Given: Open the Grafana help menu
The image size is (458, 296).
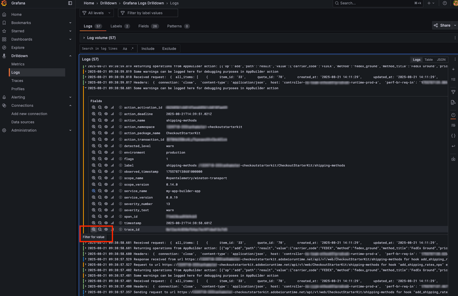Looking at the screenshot, I should pos(444,3).
